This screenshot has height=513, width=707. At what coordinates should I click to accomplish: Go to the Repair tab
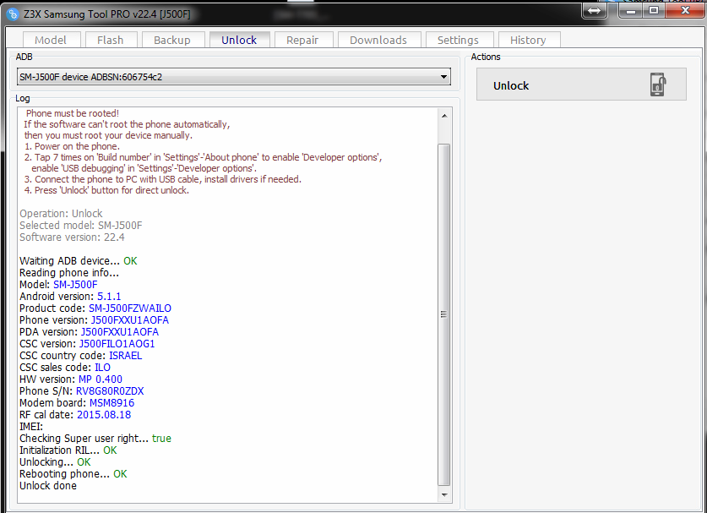302,40
